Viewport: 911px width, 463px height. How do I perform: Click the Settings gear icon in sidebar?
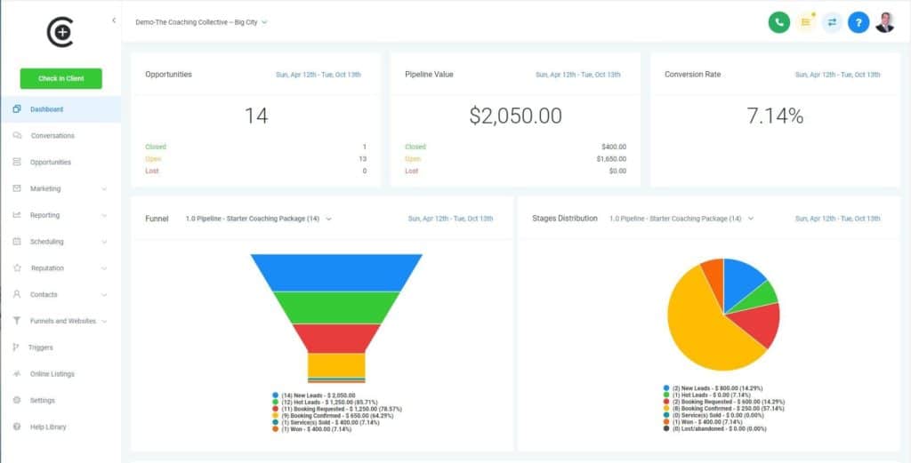[17, 401]
